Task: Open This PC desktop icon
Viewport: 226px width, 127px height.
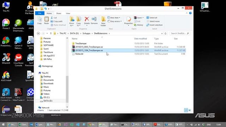Action: point(6,6)
